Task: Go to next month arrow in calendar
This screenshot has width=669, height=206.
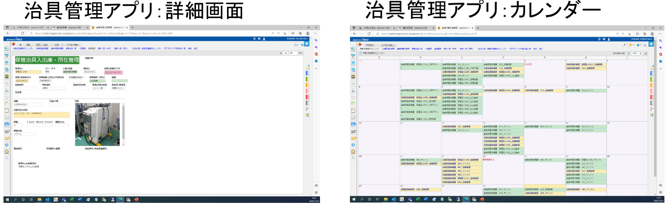Action: pos(640,54)
